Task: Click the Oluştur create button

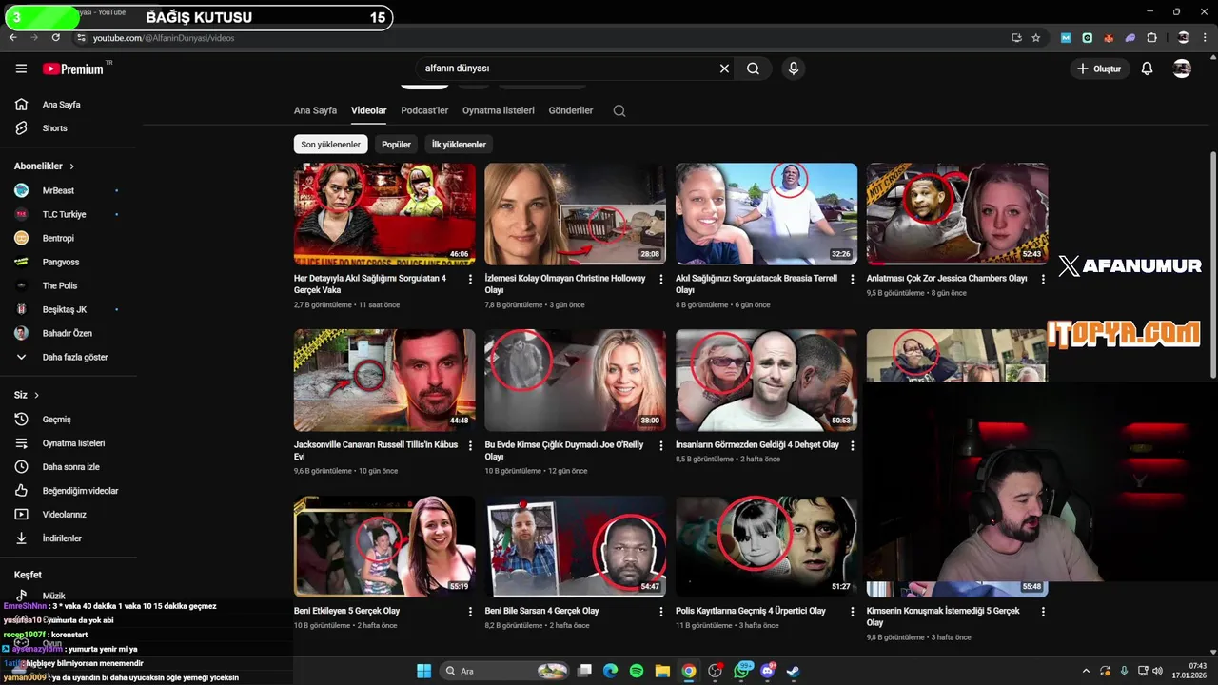Action: pos(1098,68)
